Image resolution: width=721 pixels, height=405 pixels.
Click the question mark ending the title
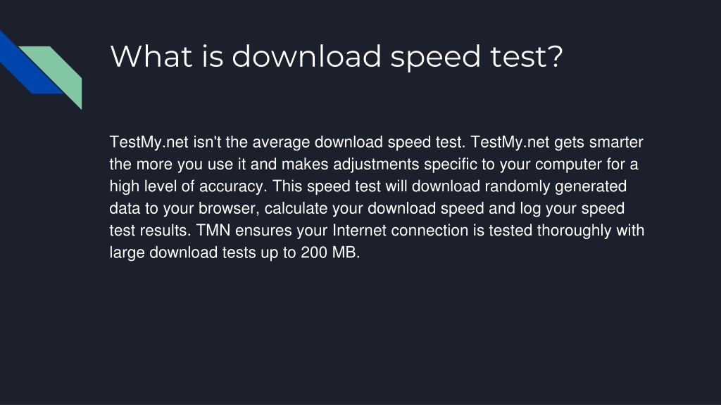click(555, 56)
